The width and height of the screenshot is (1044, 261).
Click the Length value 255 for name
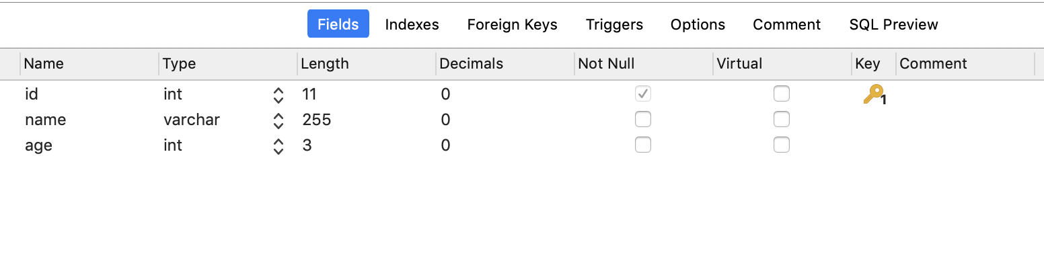pyautogui.click(x=317, y=120)
